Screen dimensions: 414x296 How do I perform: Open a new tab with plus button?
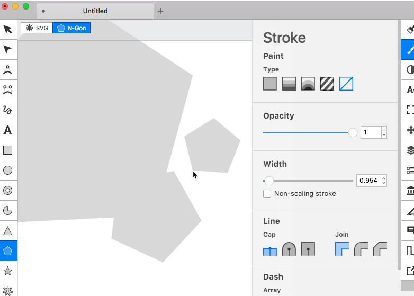(x=160, y=11)
